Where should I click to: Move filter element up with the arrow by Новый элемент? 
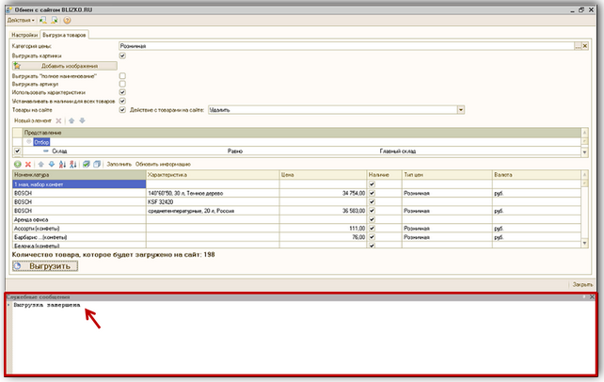pos(72,121)
